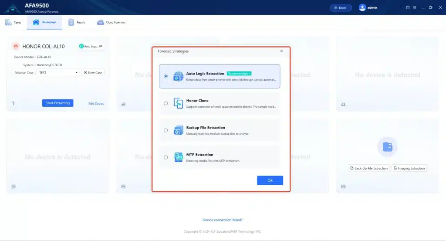Open the Cloud Forensics tab

pyautogui.click(x=111, y=22)
